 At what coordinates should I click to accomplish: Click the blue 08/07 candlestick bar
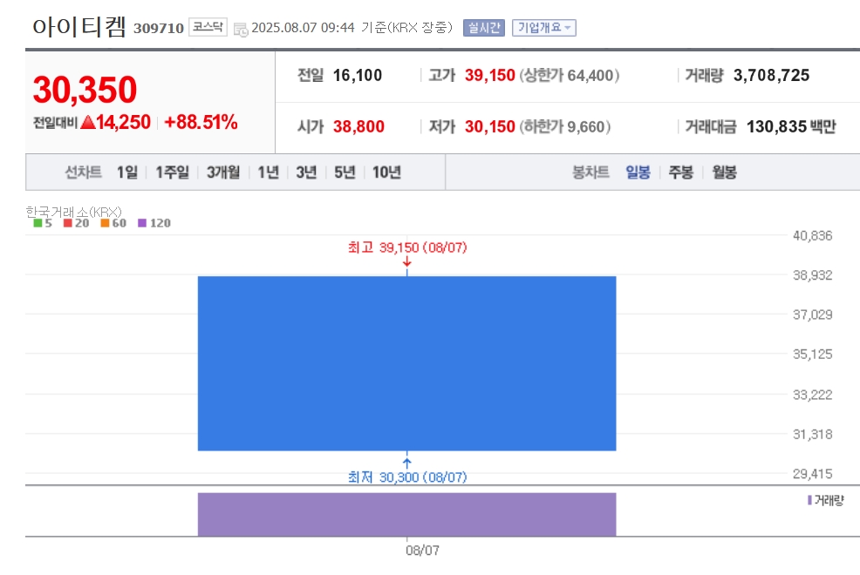click(407, 363)
